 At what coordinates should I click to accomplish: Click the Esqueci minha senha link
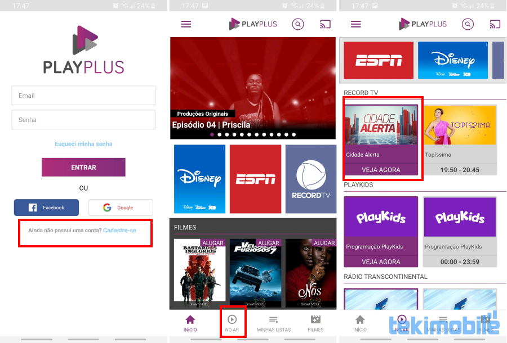(x=83, y=144)
